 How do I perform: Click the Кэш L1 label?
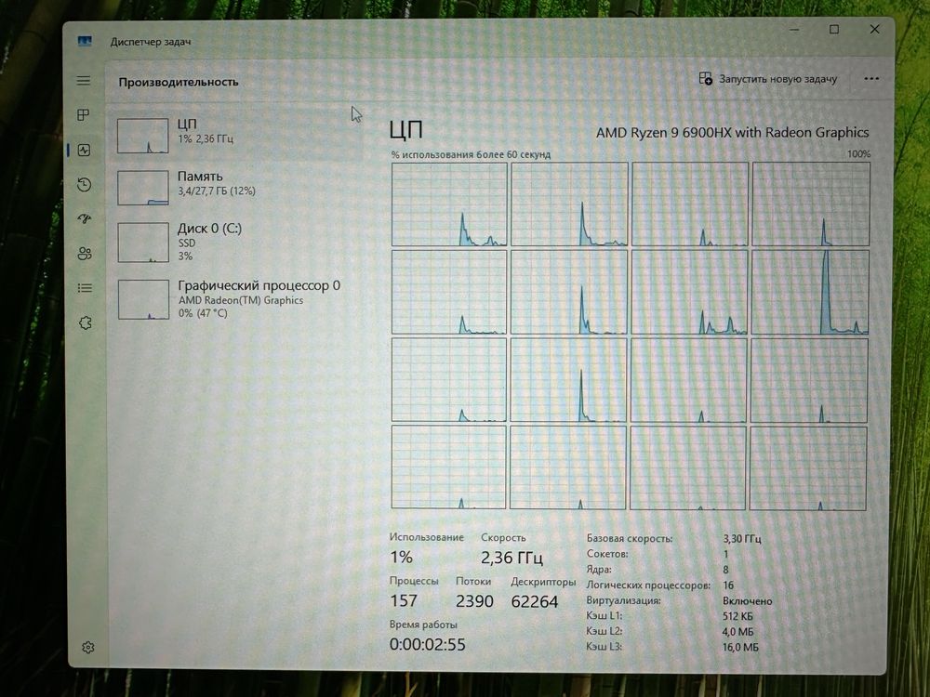click(x=604, y=616)
